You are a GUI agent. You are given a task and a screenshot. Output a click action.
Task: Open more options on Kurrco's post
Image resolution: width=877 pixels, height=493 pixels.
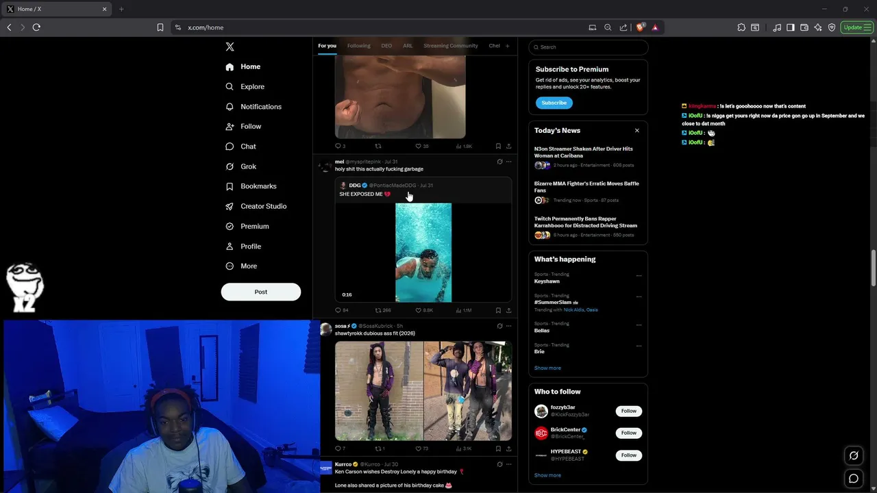click(508, 464)
